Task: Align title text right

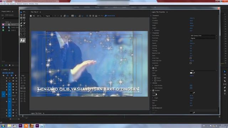Action: point(93,16)
